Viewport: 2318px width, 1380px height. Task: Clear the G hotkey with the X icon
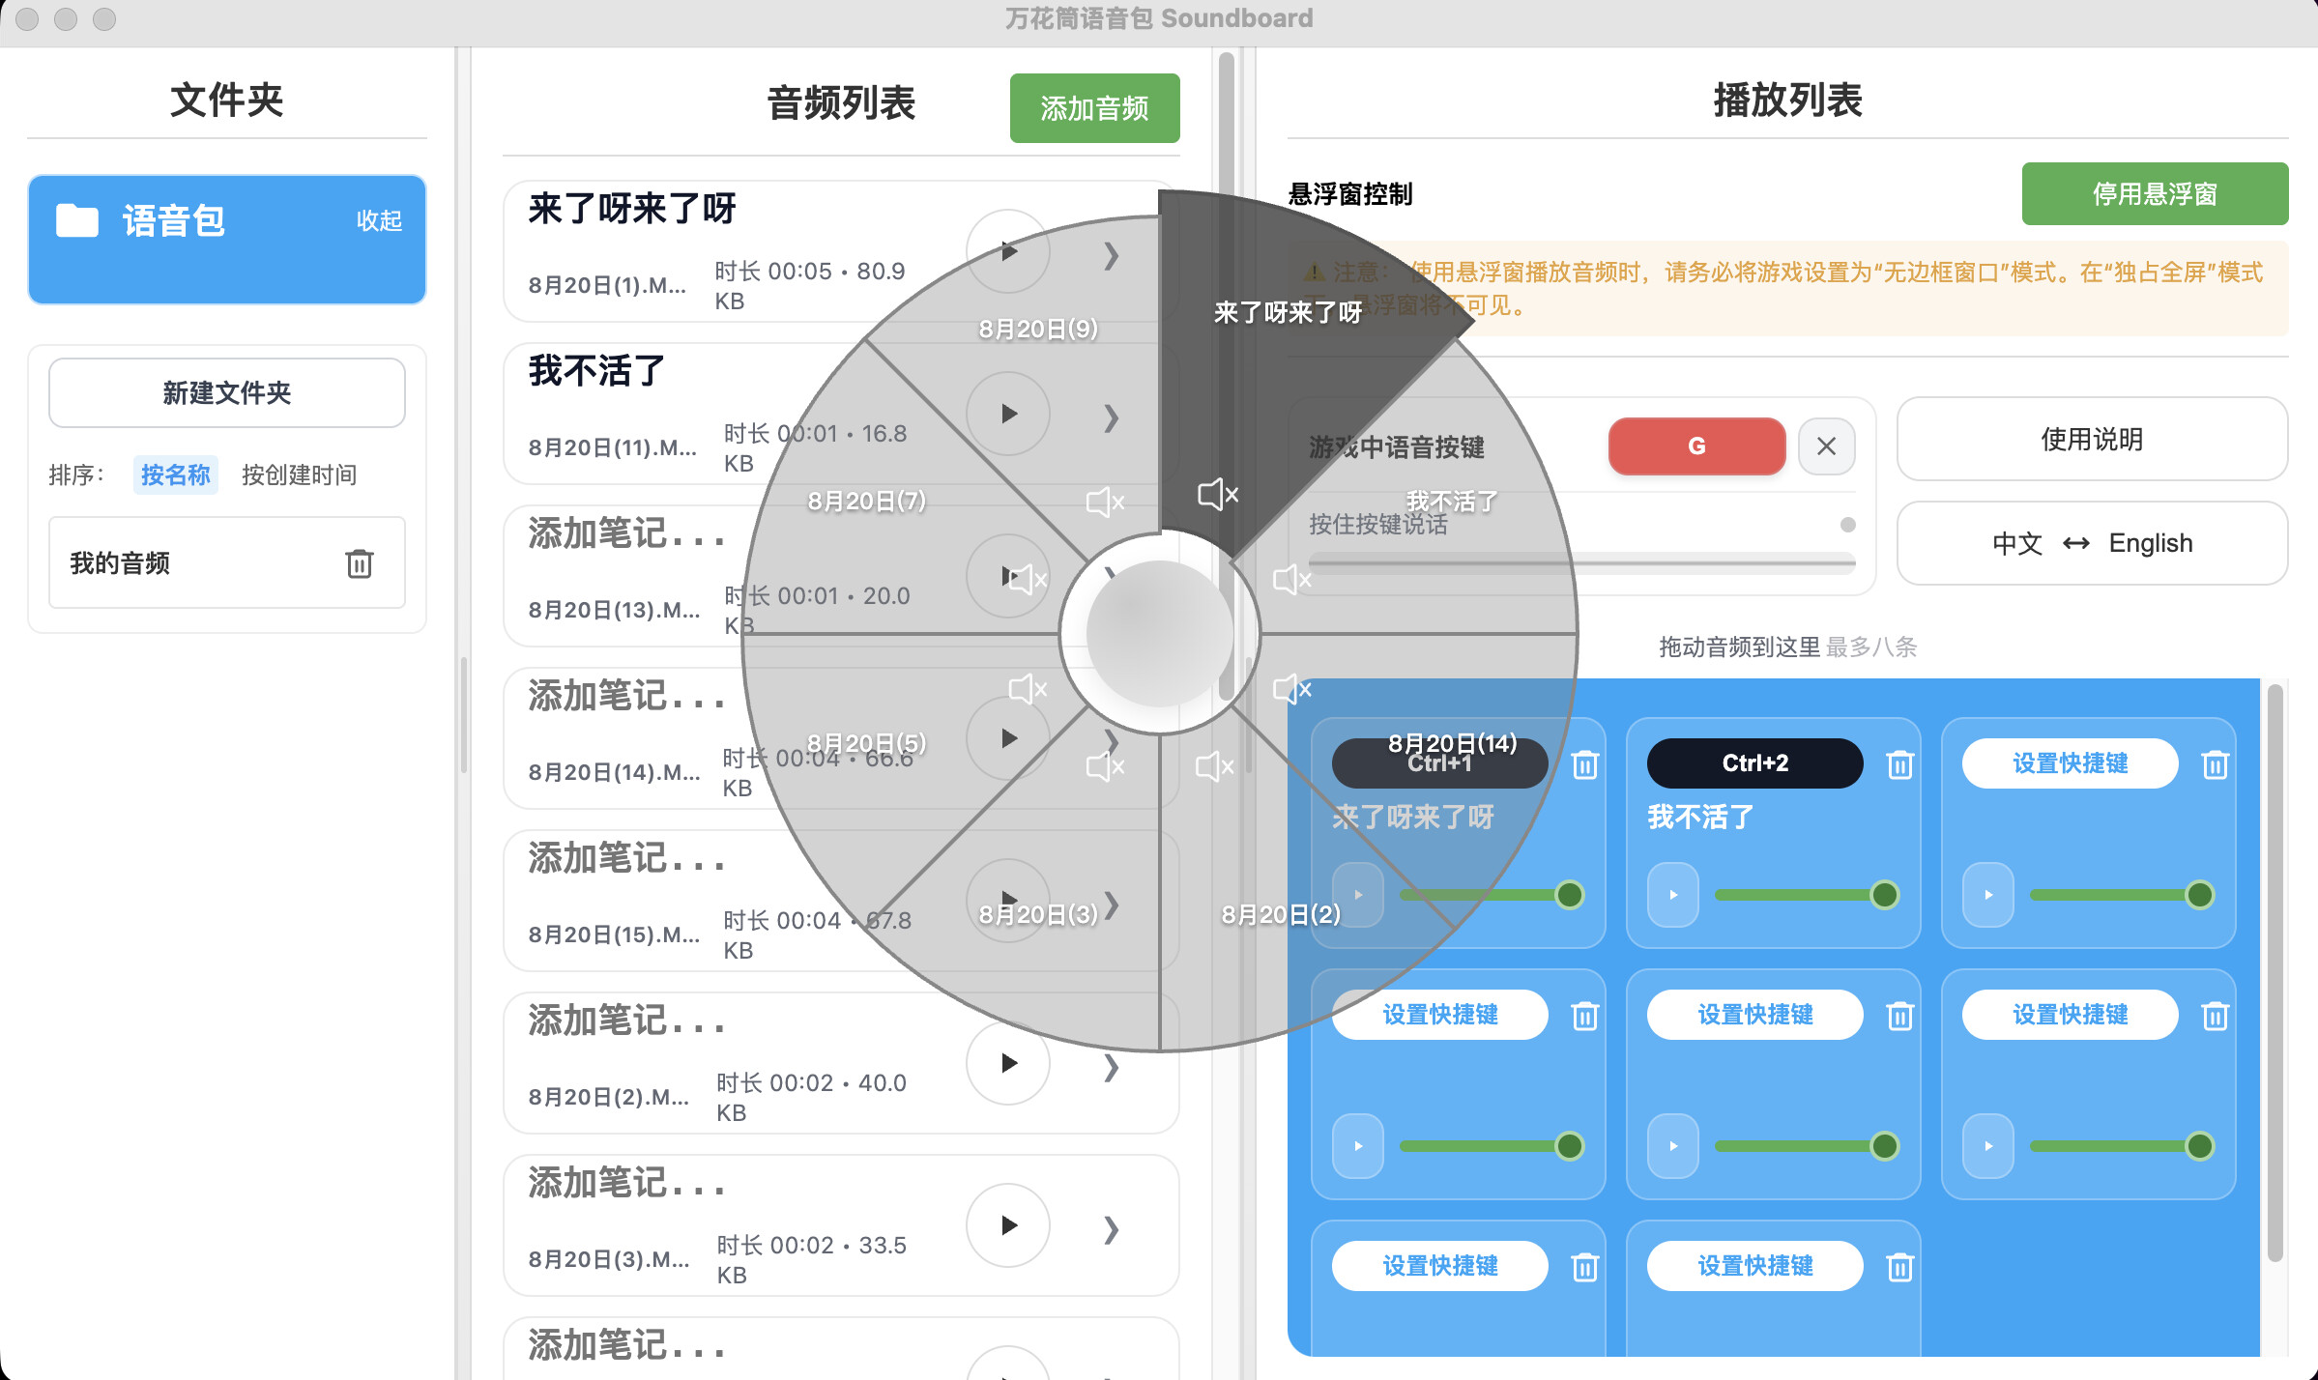pyautogui.click(x=1826, y=446)
